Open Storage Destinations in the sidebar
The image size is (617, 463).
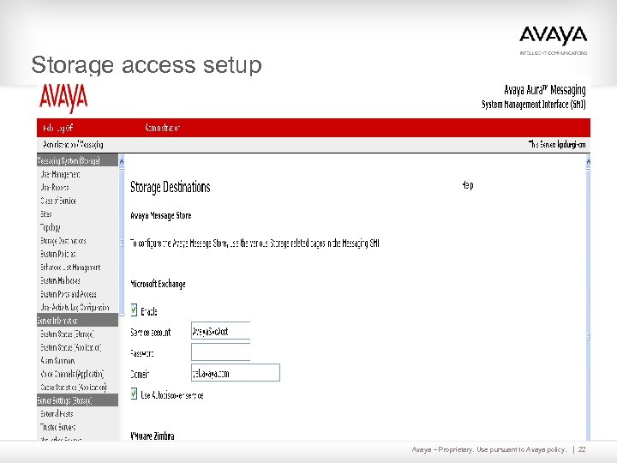coord(63,241)
